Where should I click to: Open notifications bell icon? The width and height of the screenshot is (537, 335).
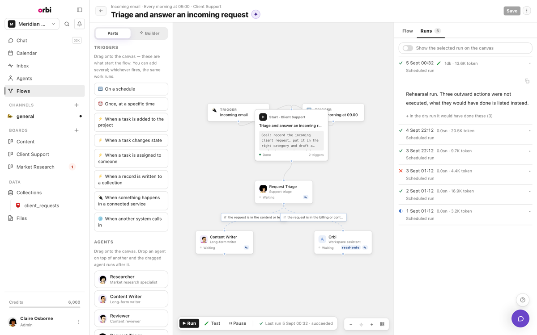[80, 24]
